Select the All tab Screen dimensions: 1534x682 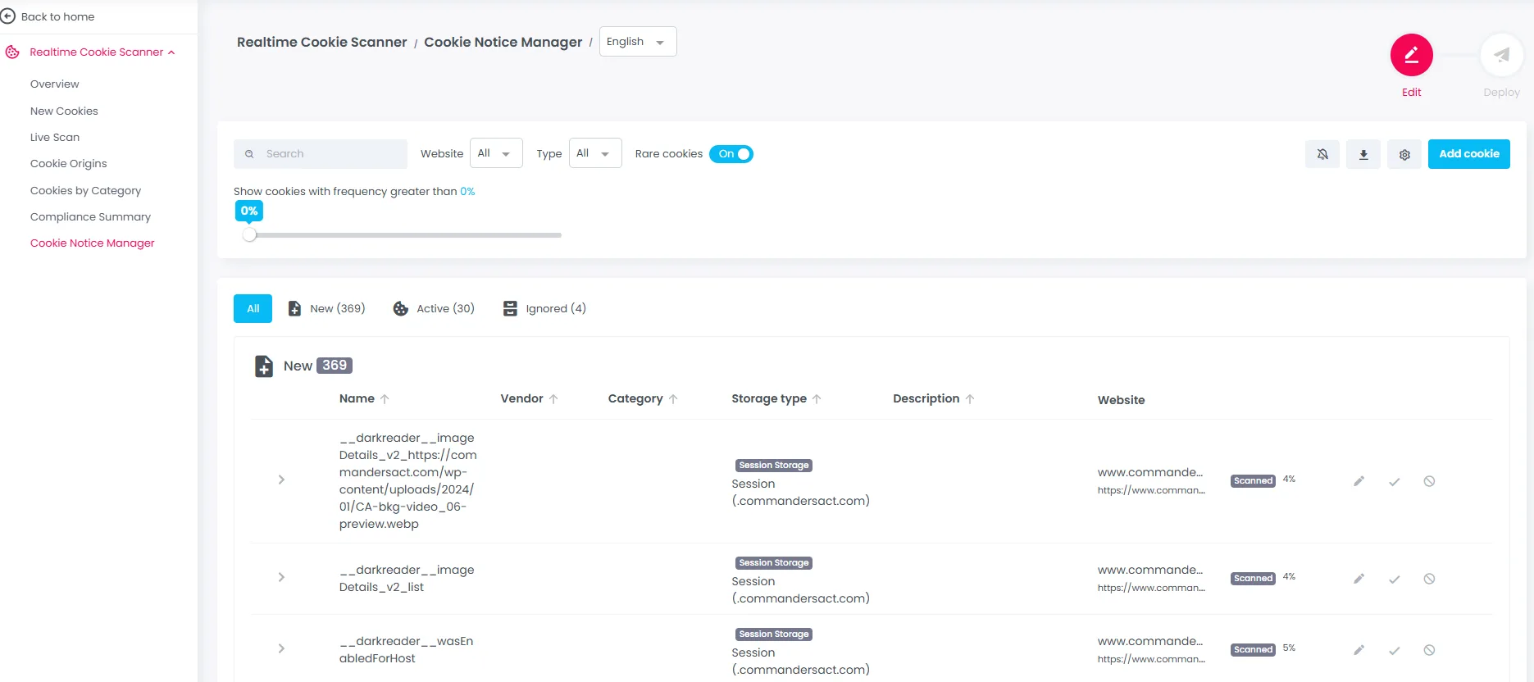[253, 309]
